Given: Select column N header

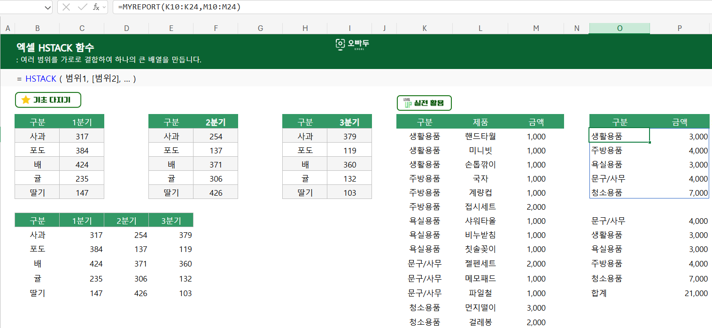Looking at the screenshot, I should pos(577,29).
